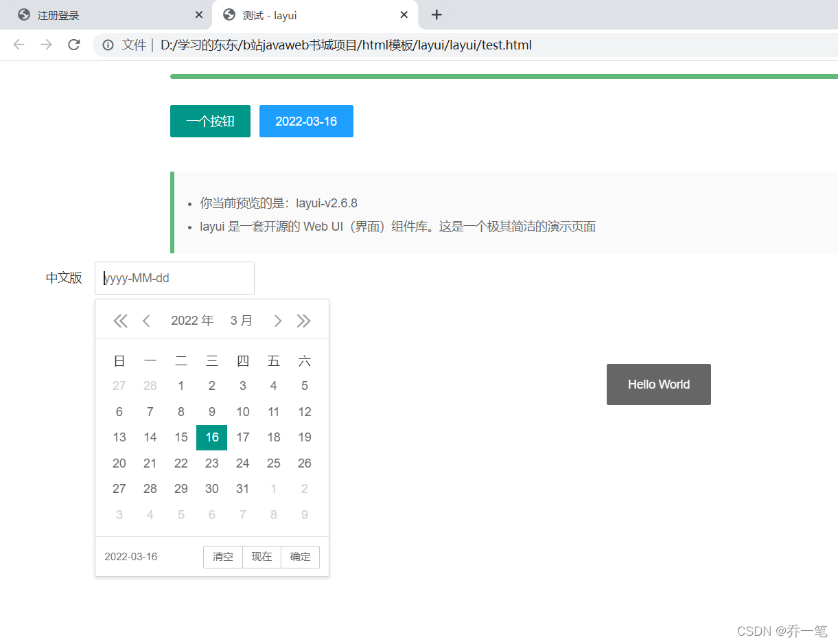The height and width of the screenshot is (644, 838).
Task: Click the layui 是一套开源的 Web UI description line
Action: tap(397, 227)
